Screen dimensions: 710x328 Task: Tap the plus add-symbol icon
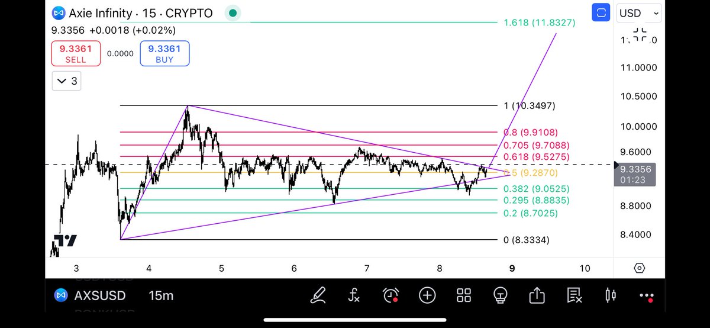tap(427, 295)
